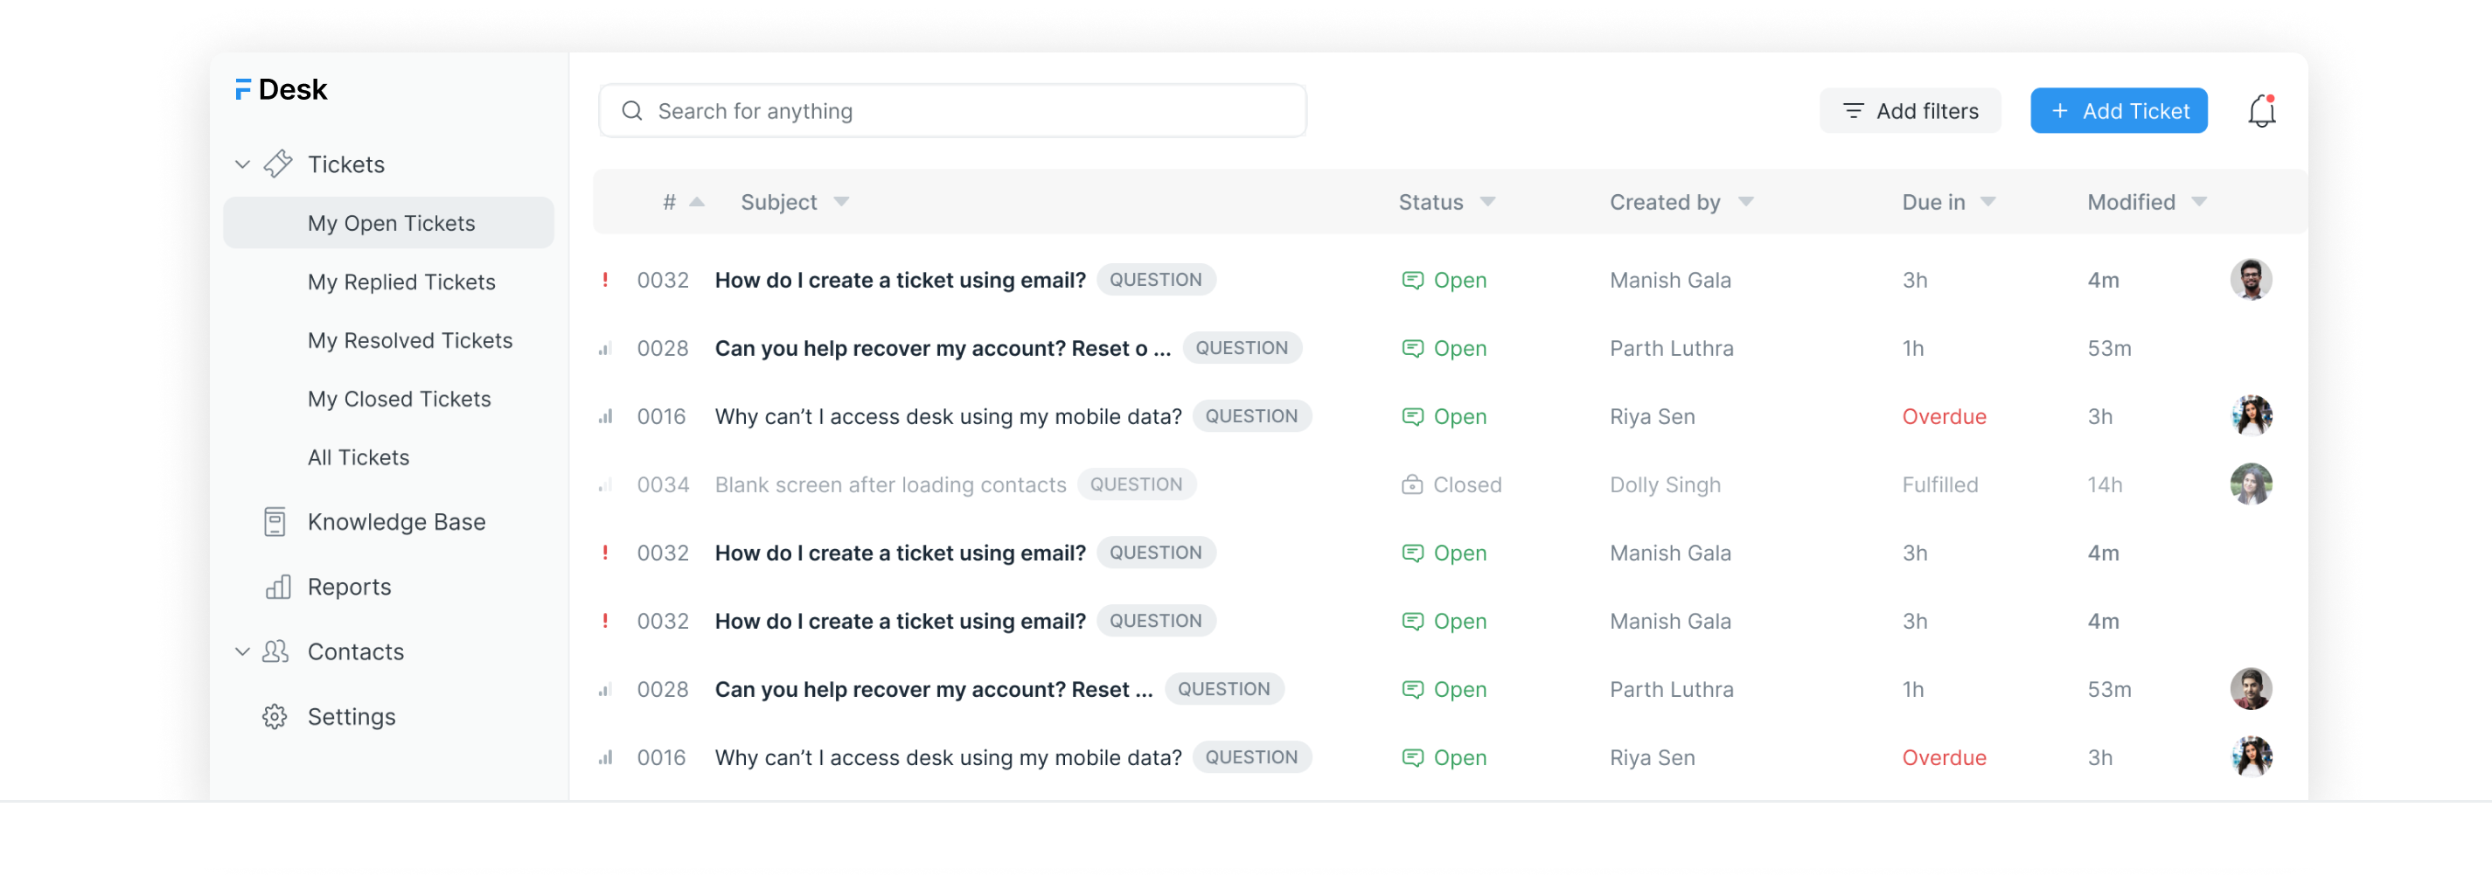Select My Resolved Tickets in the sidebar
The height and width of the screenshot is (884, 2492).
click(409, 340)
